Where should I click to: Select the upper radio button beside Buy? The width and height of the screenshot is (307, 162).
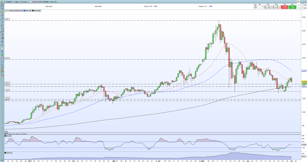point(298,5)
